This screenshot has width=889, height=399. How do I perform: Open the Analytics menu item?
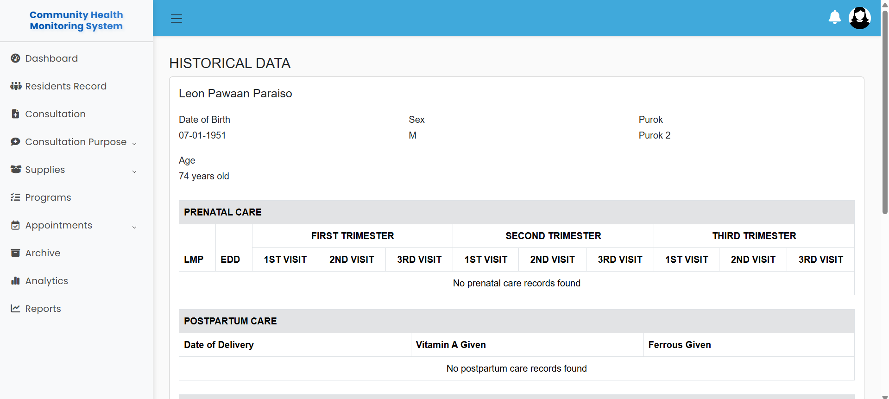(x=46, y=281)
